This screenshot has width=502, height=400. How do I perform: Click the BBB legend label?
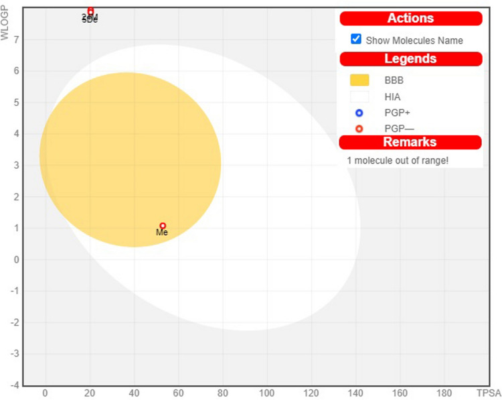(394, 80)
